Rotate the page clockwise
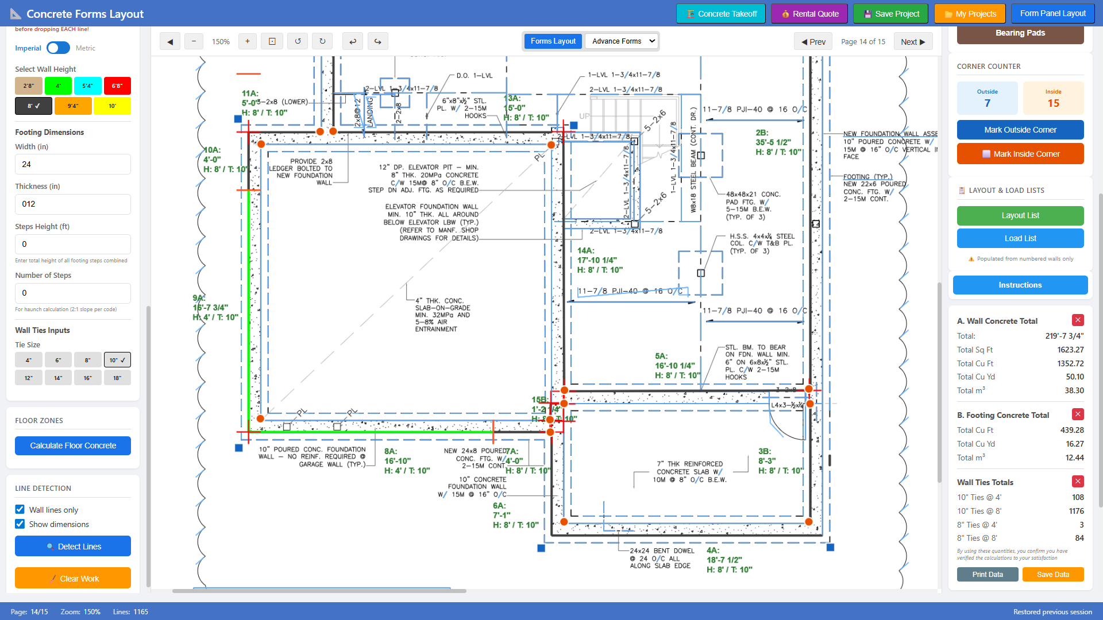 coord(322,41)
